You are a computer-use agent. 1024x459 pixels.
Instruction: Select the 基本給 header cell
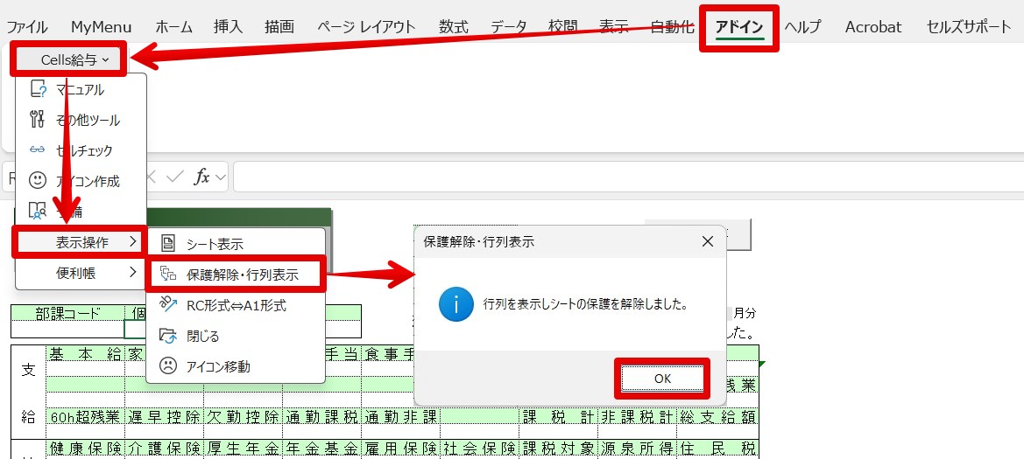[x=85, y=354]
